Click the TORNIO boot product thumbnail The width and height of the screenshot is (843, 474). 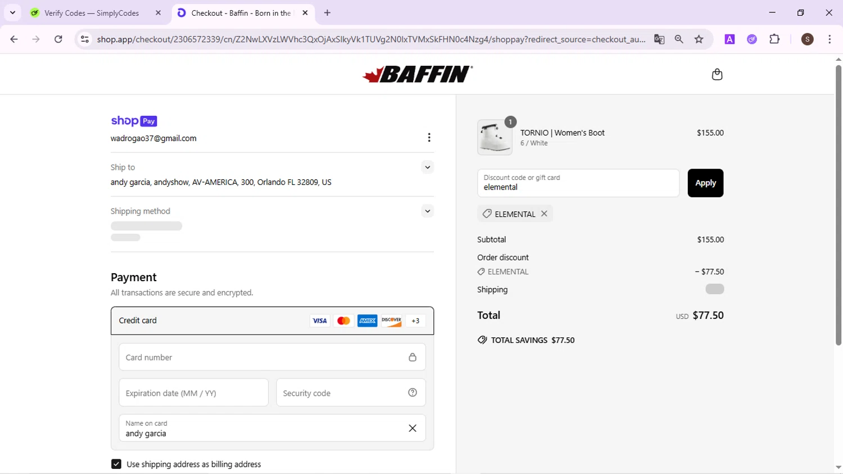coord(495,137)
